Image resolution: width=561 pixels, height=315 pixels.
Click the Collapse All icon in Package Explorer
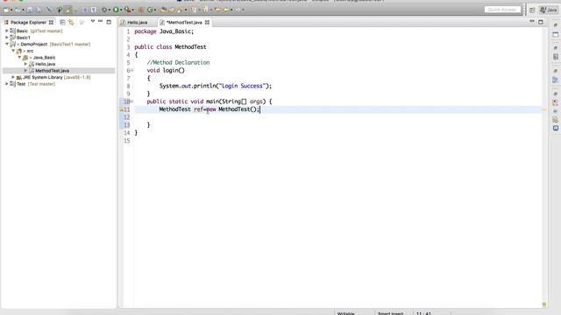(62, 22)
